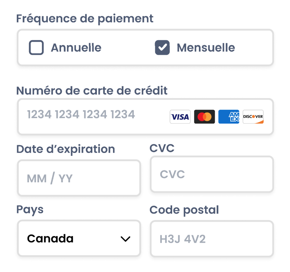Click the Code postal label
This screenshot has width=290, height=272.
coord(184,210)
